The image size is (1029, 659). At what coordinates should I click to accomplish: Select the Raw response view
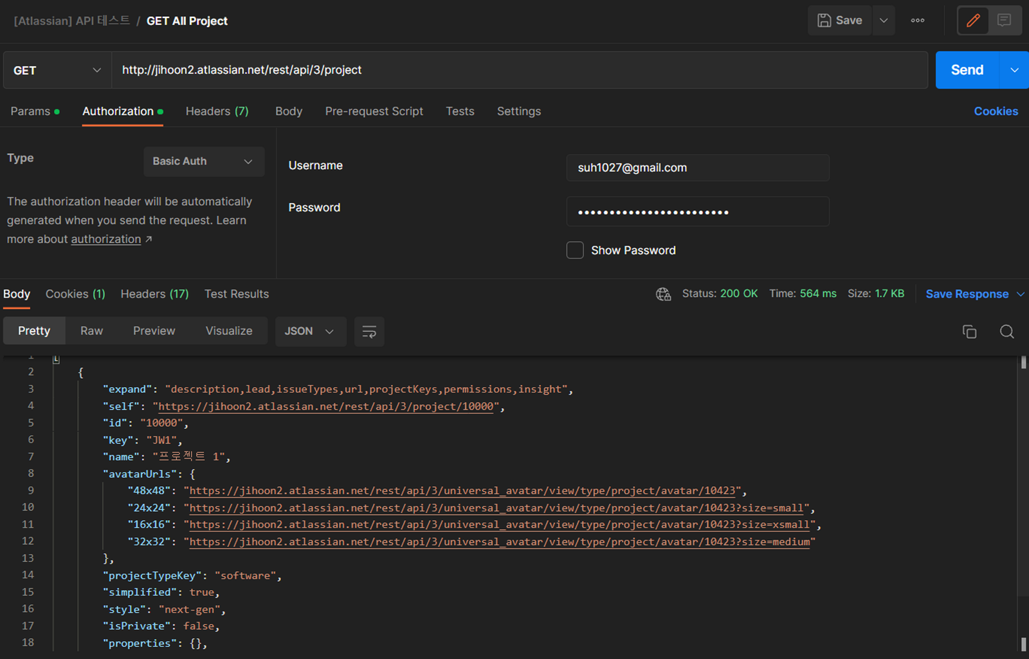91,331
